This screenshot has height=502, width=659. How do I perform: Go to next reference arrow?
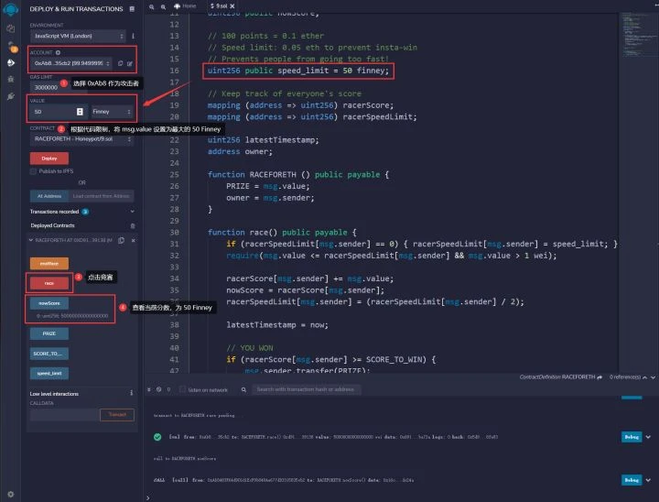point(653,377)
